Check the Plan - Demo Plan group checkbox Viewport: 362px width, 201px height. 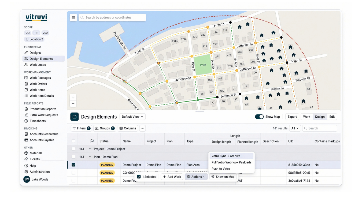pyautogui.click(x=73, y=157)
